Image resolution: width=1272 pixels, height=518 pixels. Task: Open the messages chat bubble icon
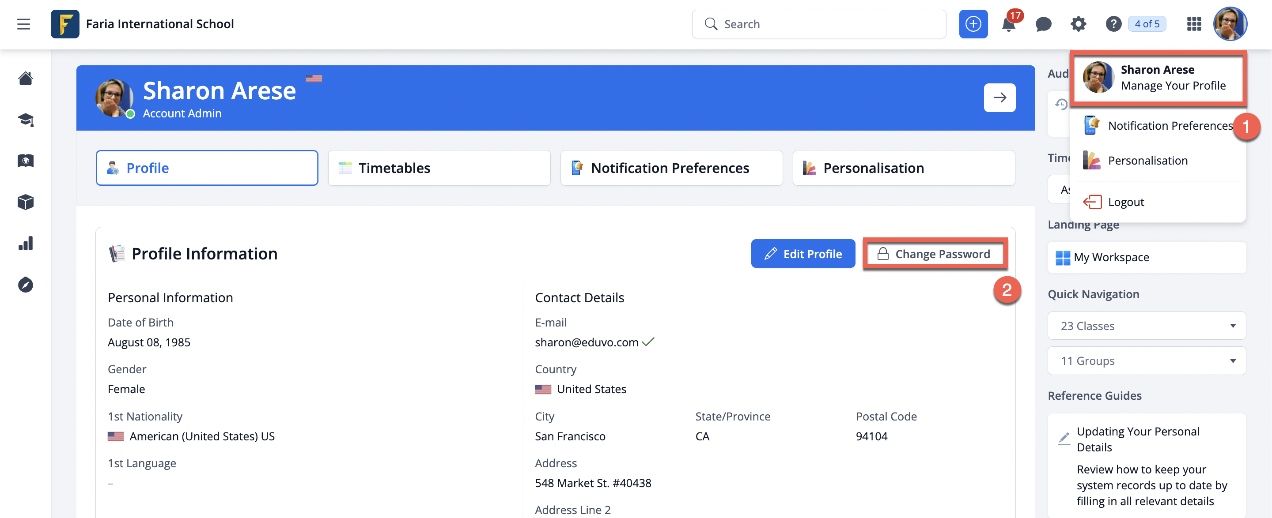pyautogui.click(x=1043, y=24)
